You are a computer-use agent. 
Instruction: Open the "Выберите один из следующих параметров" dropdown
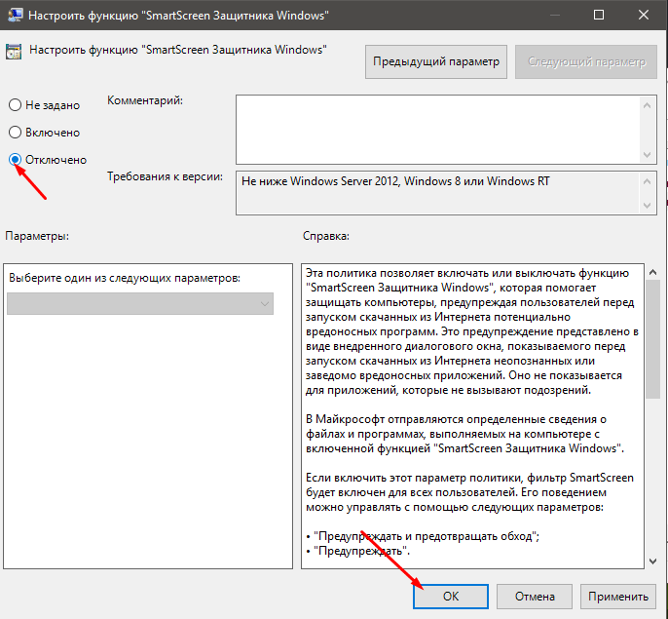[x=140, y=304]
